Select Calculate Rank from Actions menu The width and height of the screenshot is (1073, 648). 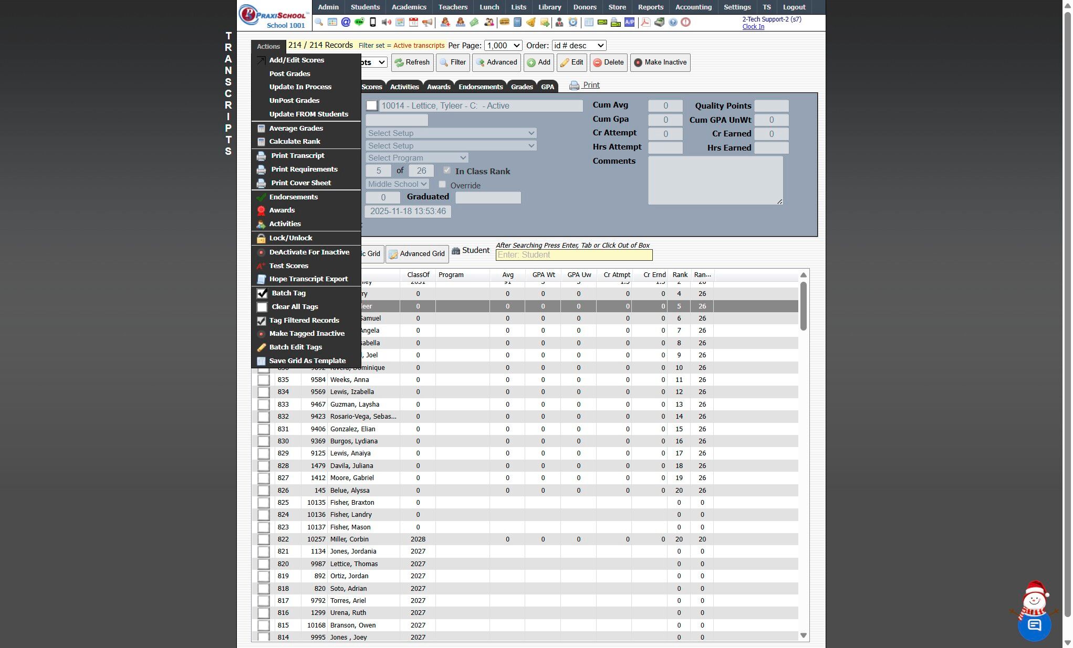point(295,142)
